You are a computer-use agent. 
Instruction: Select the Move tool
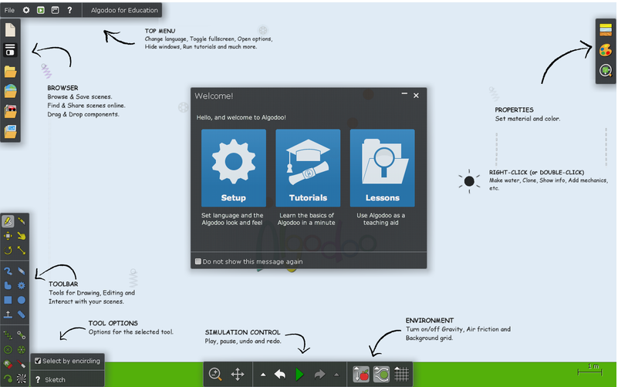[x=8, y=236]
